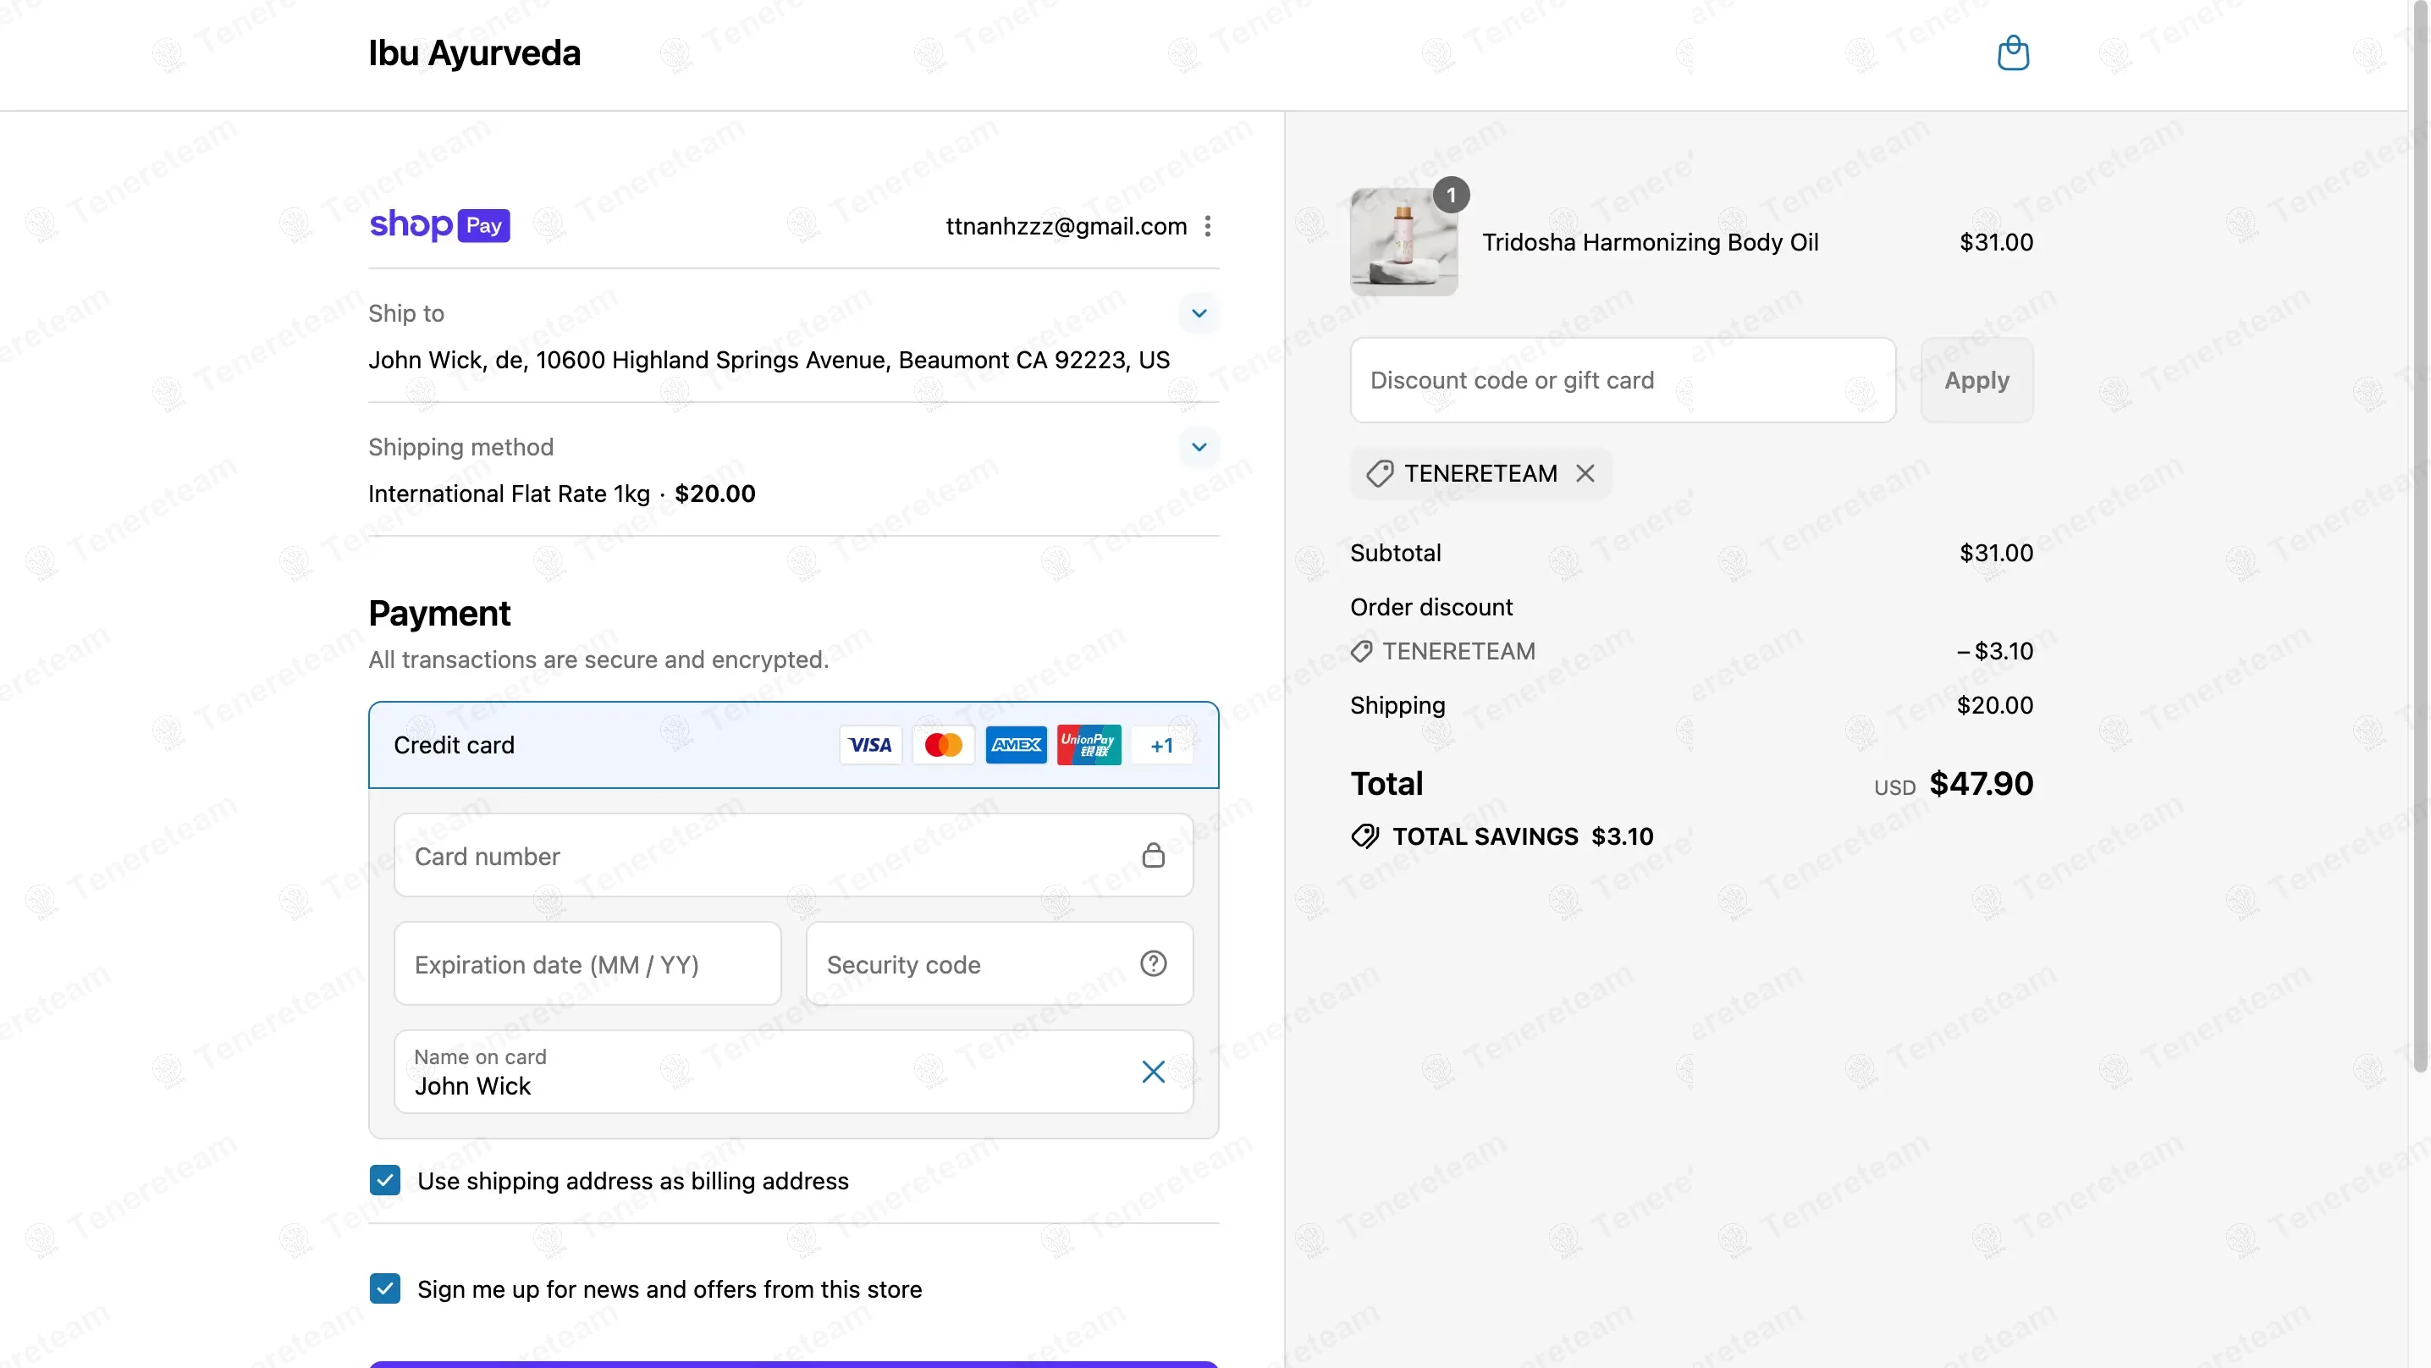Screen dimensions: 2431x1368
Task: Uncheck Sign me up for news and offers
Action: pyautogui.click(x=385, y=1288)
